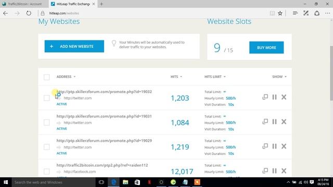This screenshot has width=333, height=187.
Task: Click the BUY MORE slots button
Action: (266, 47)
